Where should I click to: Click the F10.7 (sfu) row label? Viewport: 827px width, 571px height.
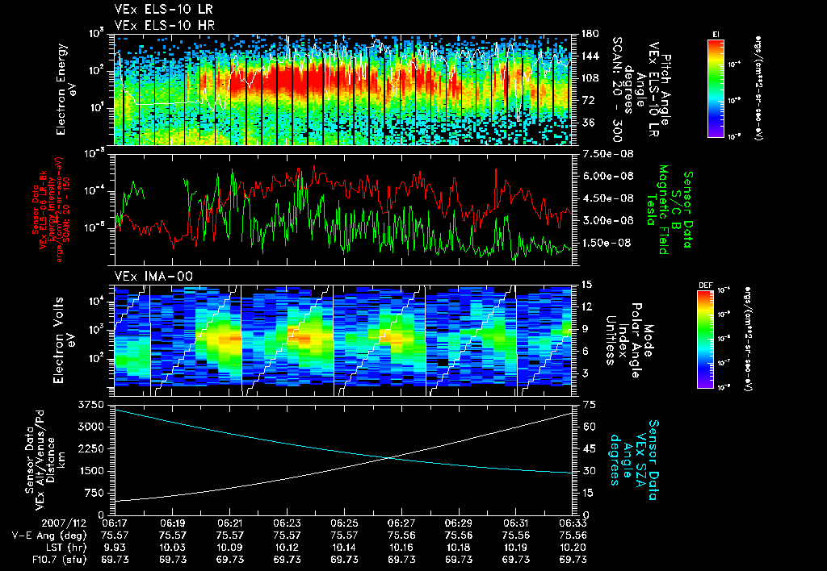pyautogui.click(x=58, y=560)
